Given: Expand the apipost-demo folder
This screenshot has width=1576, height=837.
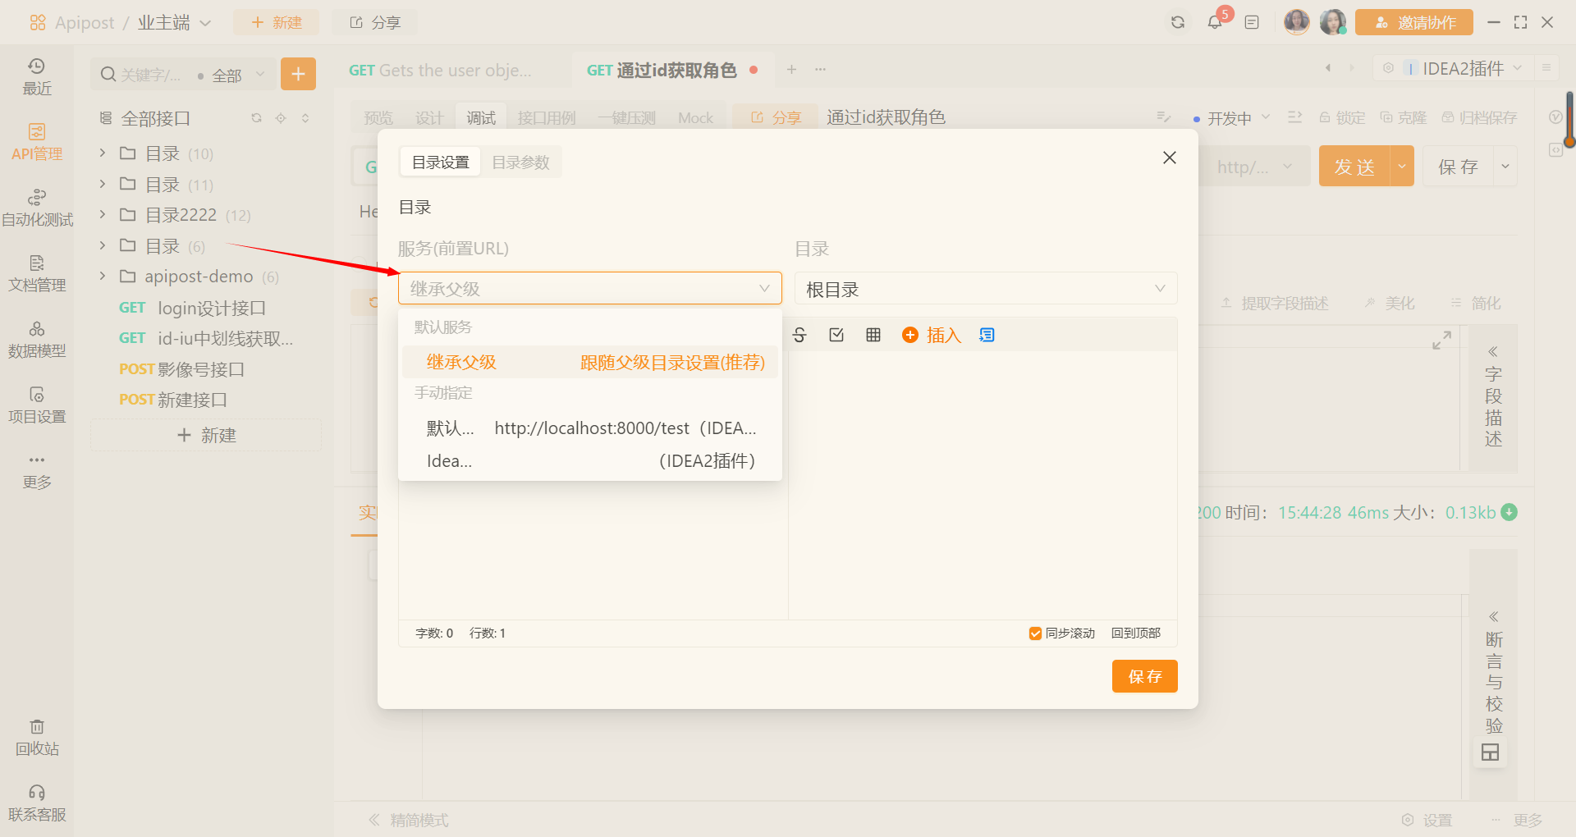Looking at the screenshot, I should (103, 276).
